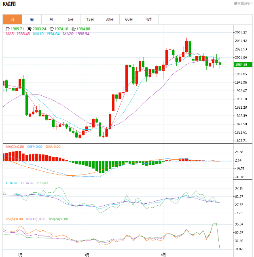Click the 4月 date axis marker

tap(163, 255)
